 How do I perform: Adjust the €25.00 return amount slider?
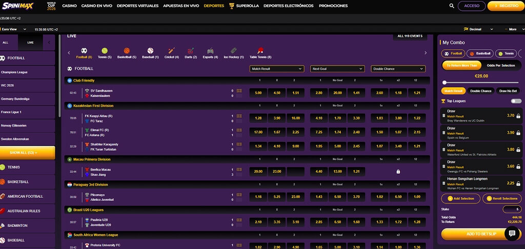(x=445, y=82)
